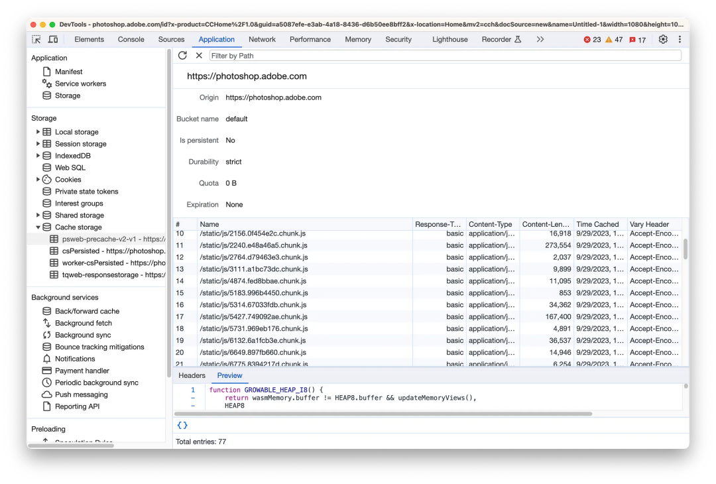Open Push messaging service
This screenshot has height=484, width=716.
tap(82, 394)
